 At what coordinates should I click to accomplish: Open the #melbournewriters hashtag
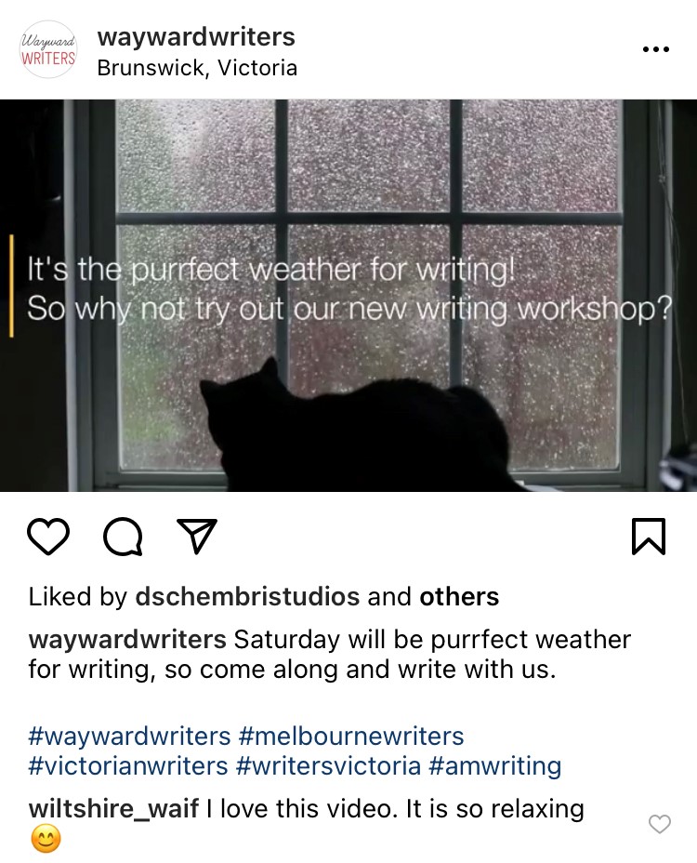pyautogui.click(x=351, y=737)
